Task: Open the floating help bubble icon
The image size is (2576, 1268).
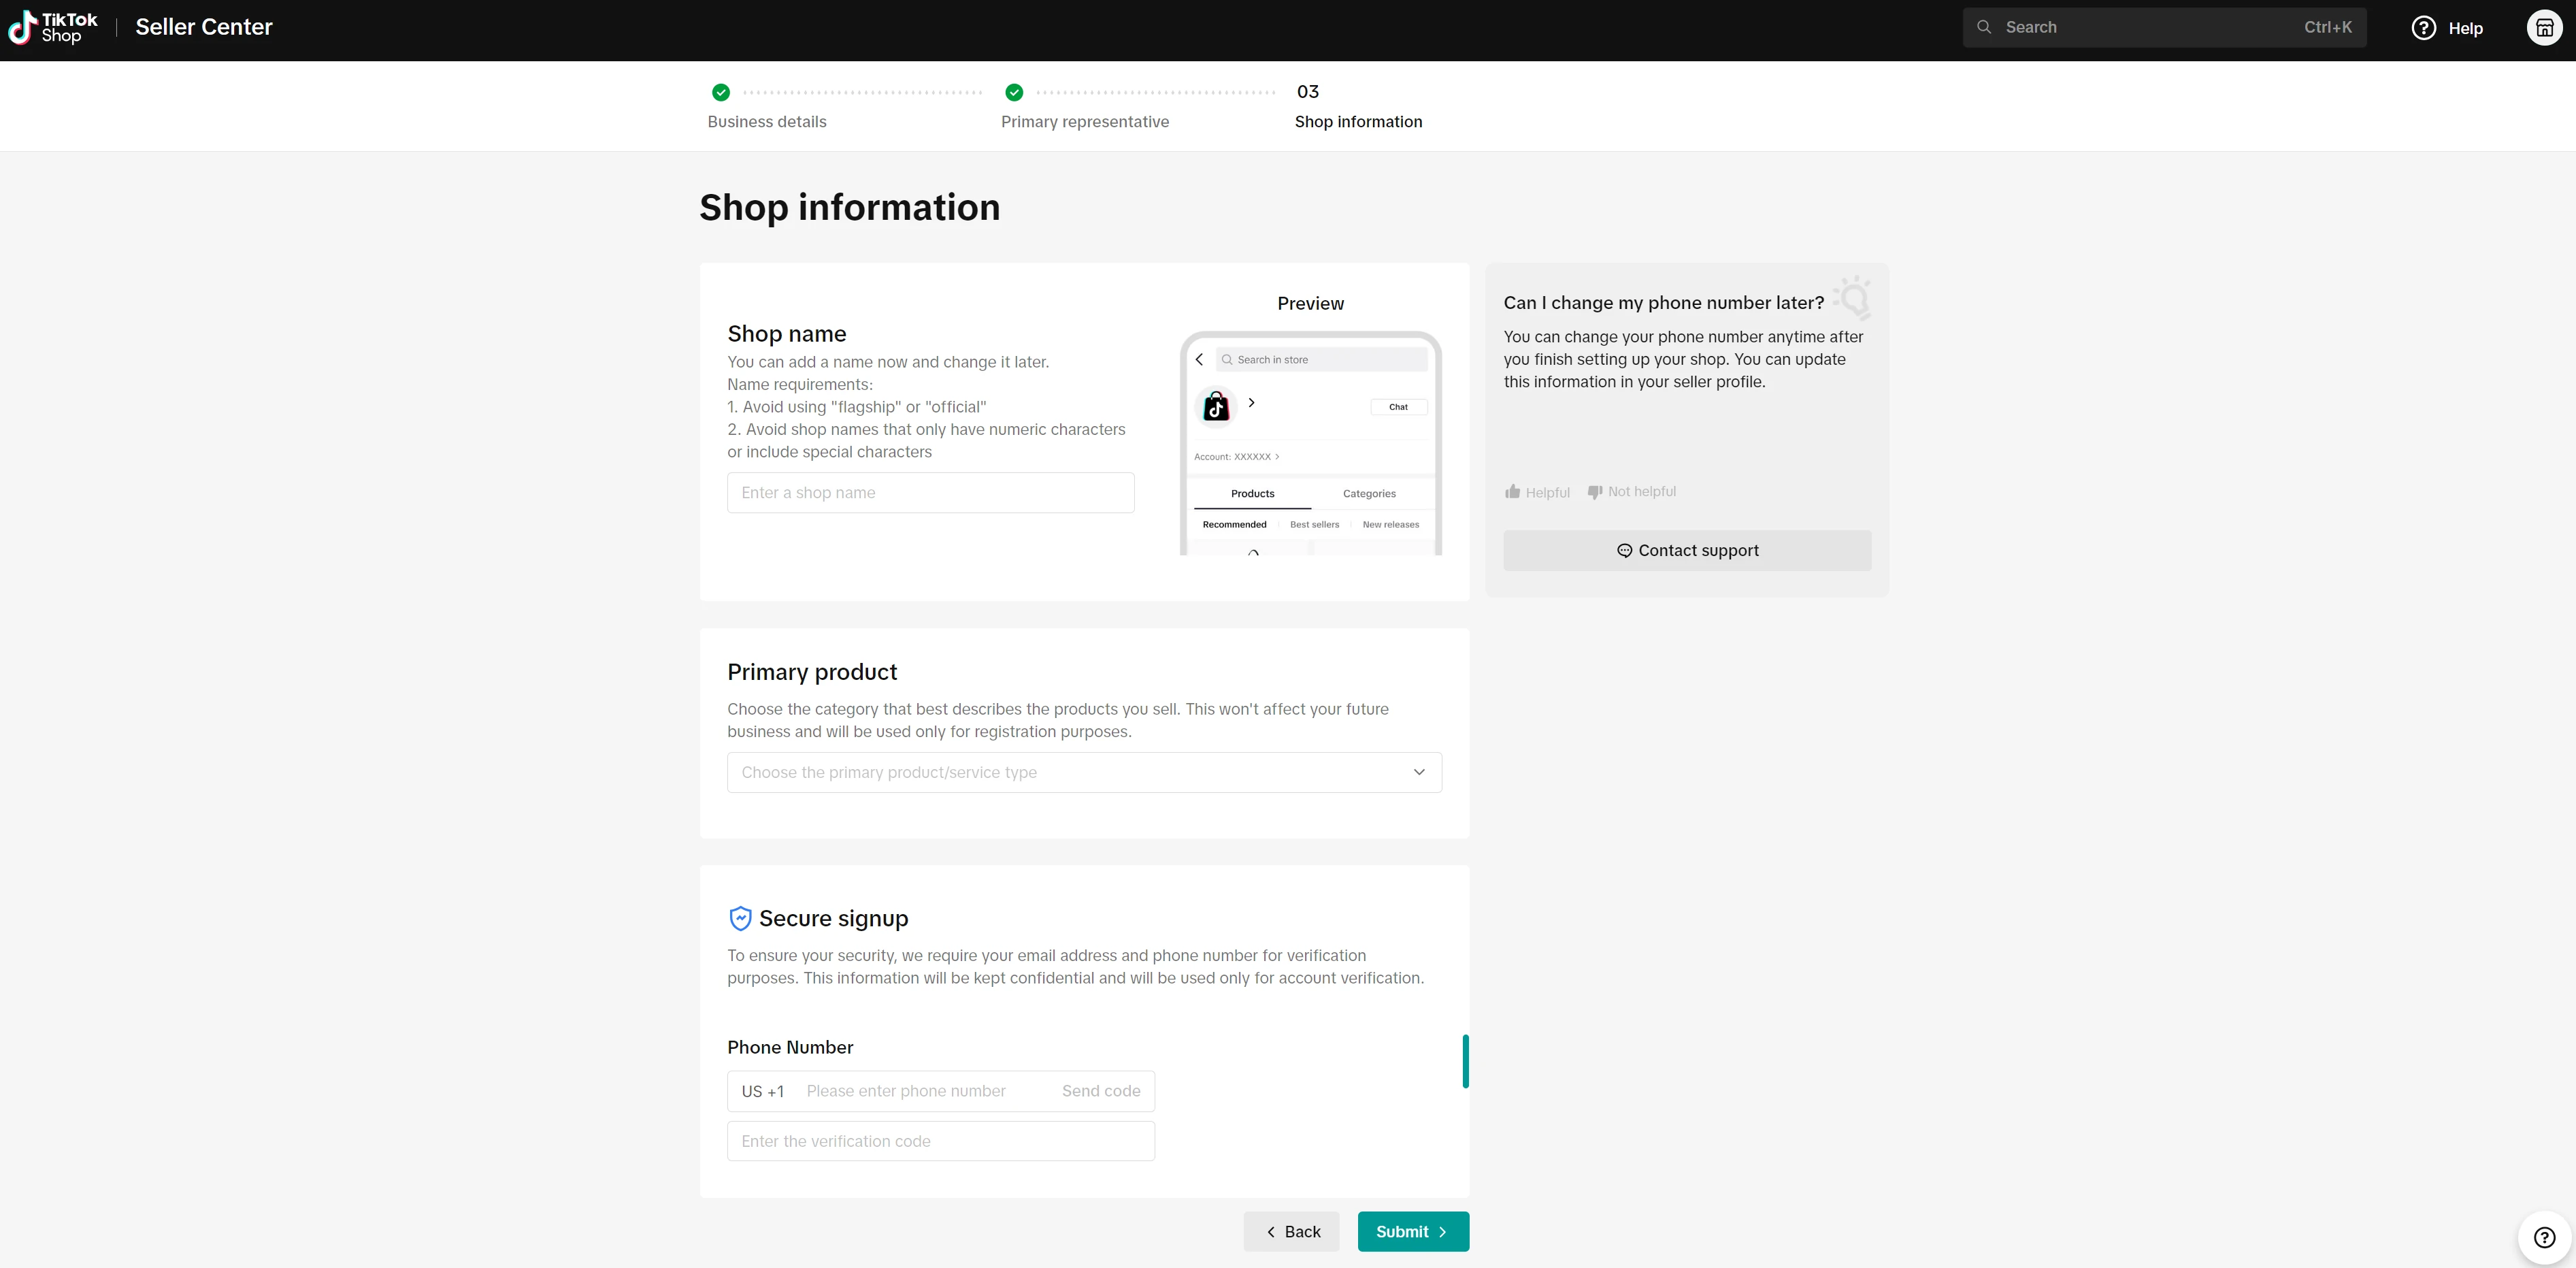Action: (x=2544, y=1237)
